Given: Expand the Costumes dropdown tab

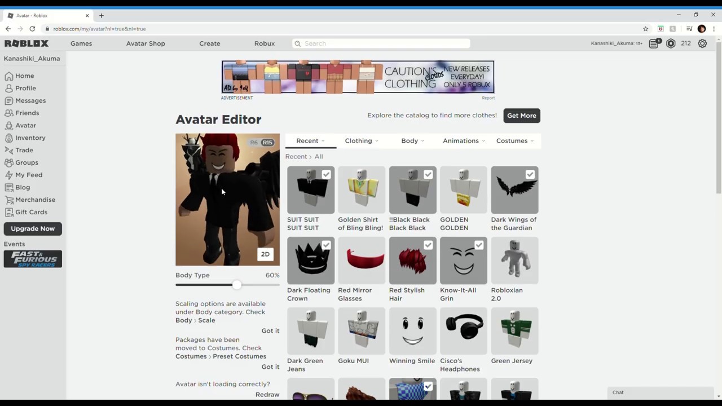Looking at the screenshot, I should click(x=515, y=141).
